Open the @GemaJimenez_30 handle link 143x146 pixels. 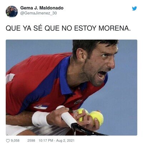[x=39, y=13]
